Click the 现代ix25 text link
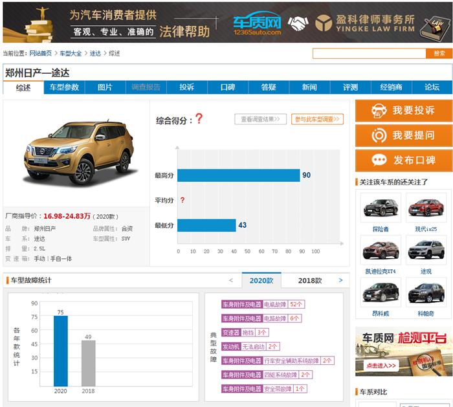Image resolution: width=453 pixels, height=407 pixels. click(x=426, y=229)
